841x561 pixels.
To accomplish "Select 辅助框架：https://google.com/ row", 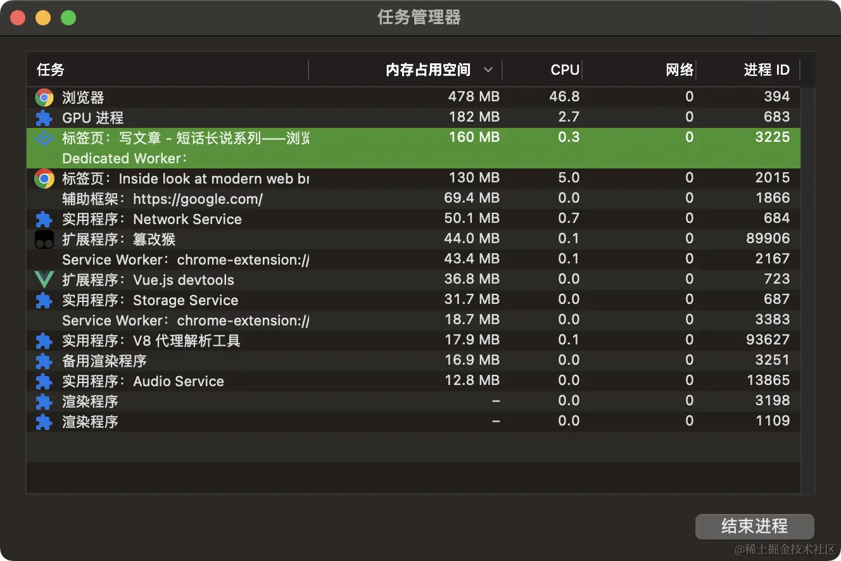I will (x=413, y=199).
